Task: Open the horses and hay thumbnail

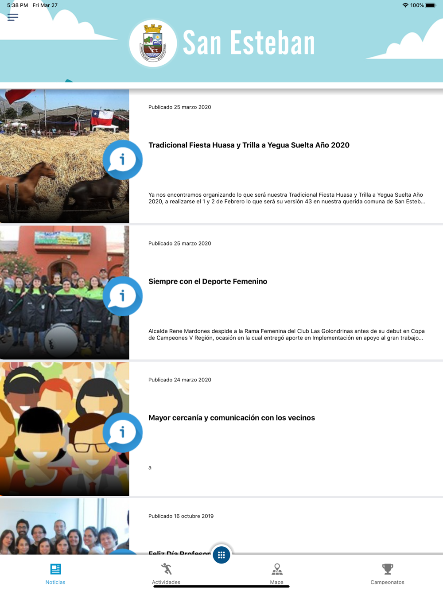Action: coord(65,156)
